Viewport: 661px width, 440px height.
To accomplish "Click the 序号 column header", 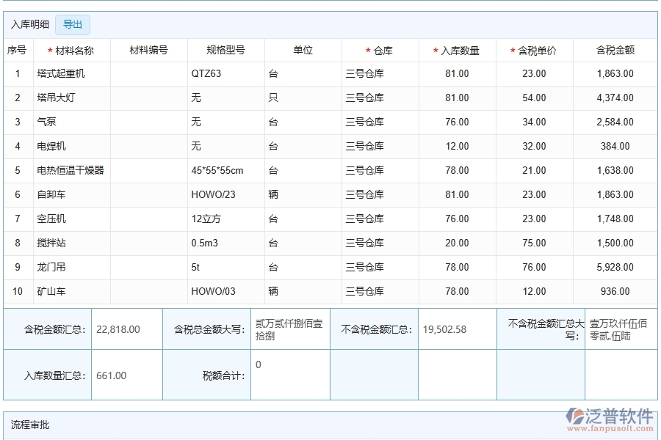I will tap(20, 50).
